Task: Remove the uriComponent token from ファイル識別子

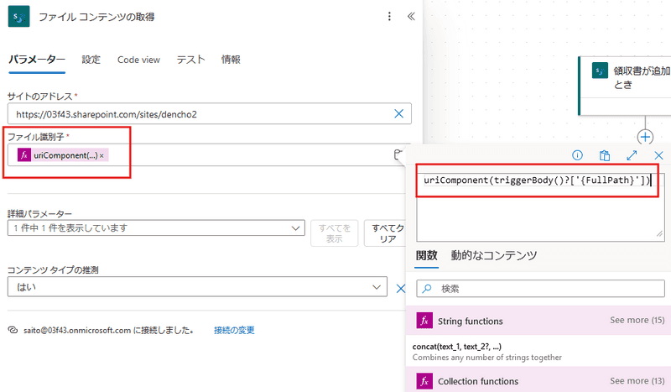Action: click(102, 156)
